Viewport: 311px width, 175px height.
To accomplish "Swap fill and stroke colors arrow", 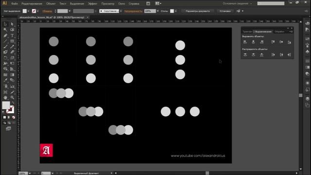I will click(13, 103).
